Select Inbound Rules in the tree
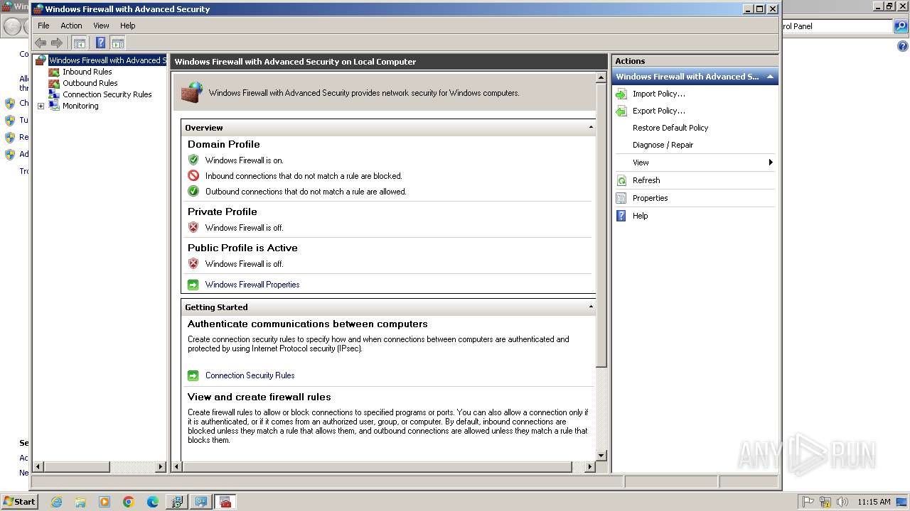This screenshot has width=910, height=511. click(x=87, y=72)
